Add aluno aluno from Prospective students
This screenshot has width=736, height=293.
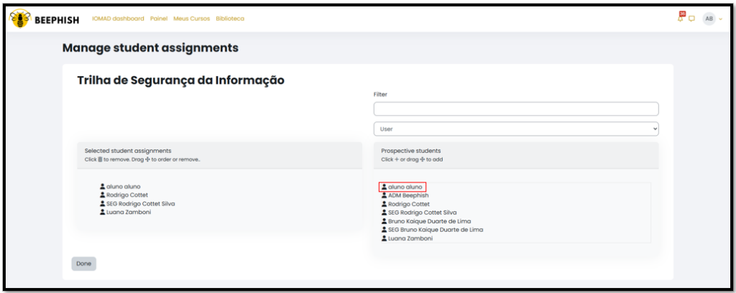pyautogui.click(x=405, y=187)
